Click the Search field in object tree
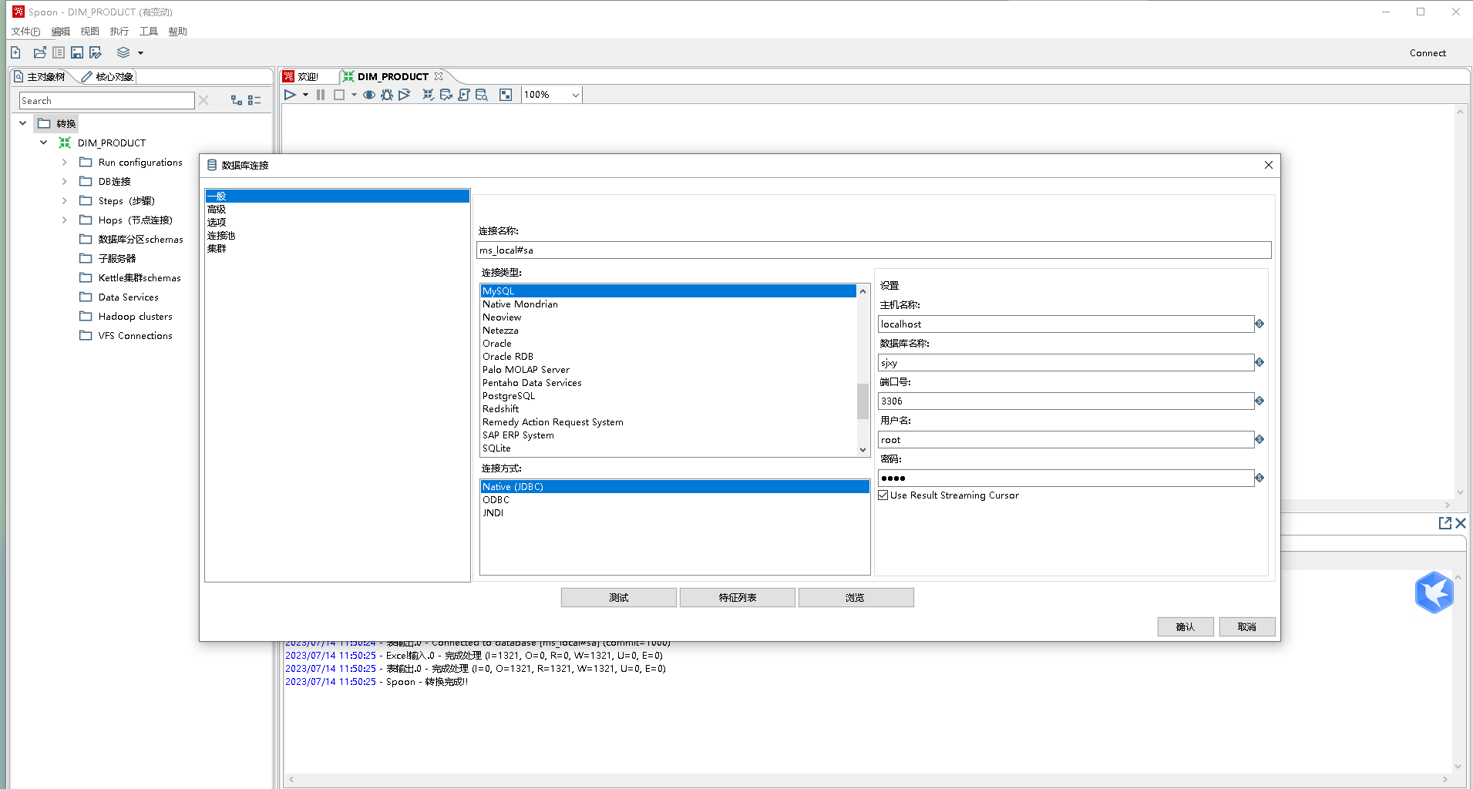The height and width of the screenshot is (789, 1473). point(106,101)
